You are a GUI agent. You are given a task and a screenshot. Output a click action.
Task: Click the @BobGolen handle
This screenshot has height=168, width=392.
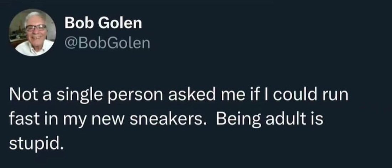click(x=107, y=43)
